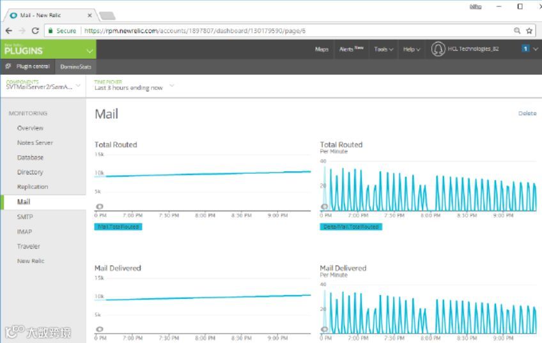
Task: Click the Total Routed chart title
Action: point(116,145)
